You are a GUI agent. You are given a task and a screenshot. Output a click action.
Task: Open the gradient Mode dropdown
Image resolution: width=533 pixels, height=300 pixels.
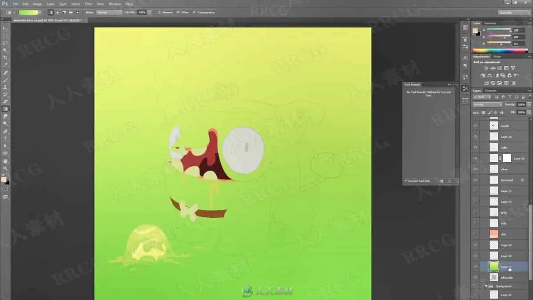[109, 12]
